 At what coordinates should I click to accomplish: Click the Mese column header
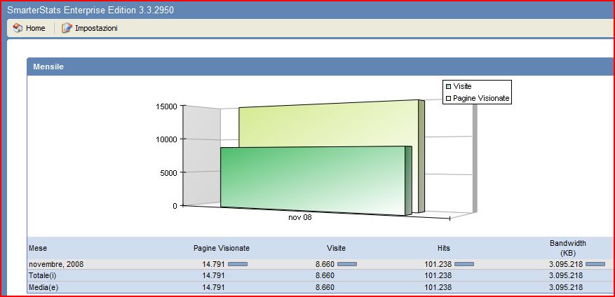click(x=38, y=248)
